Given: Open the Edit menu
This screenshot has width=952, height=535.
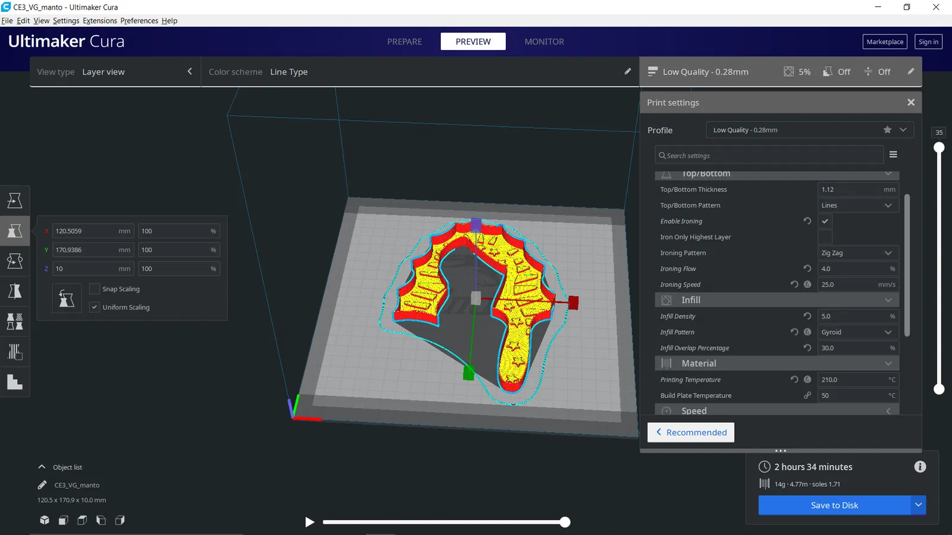Looking at the screenshot, I should pos(23,21).
